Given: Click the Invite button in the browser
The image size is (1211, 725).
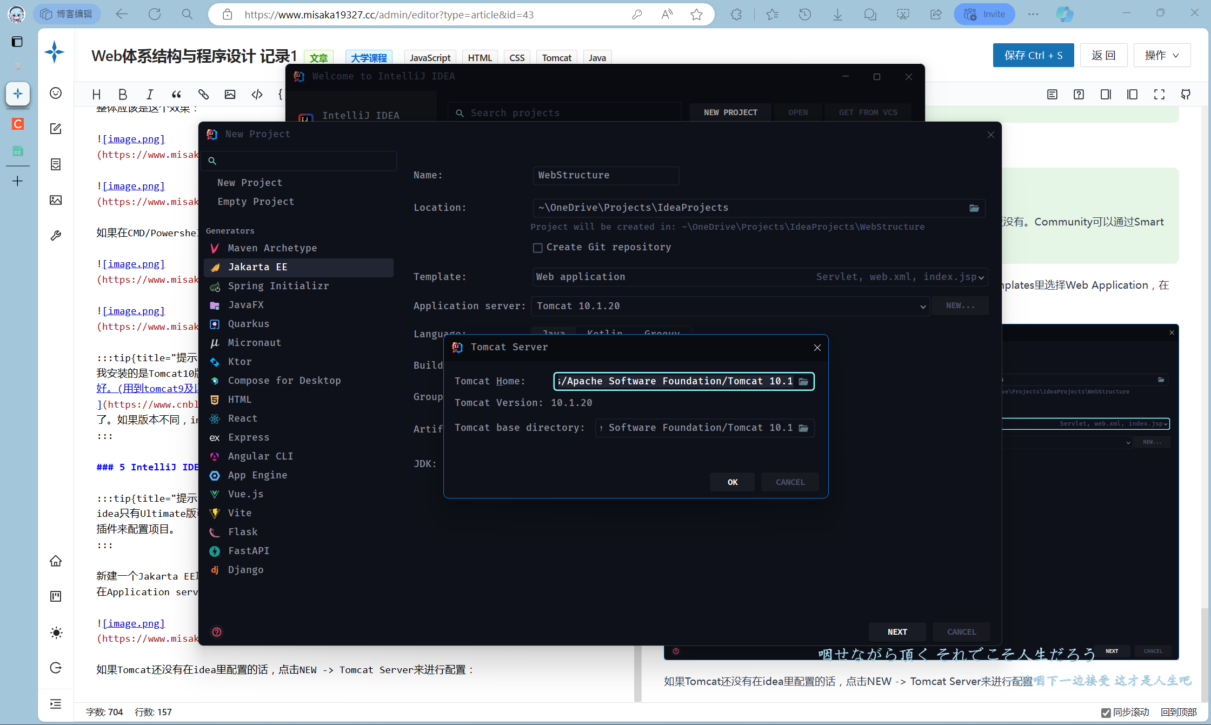Looking at the screenshot, I should click(984, 14).
